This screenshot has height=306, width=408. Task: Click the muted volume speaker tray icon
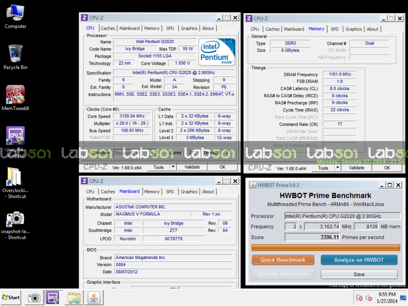[x=369, y=297]
